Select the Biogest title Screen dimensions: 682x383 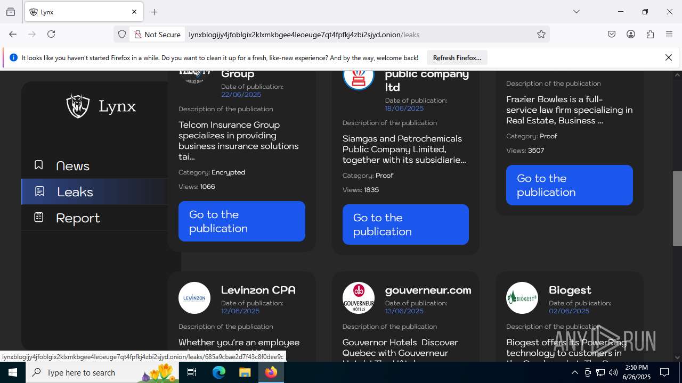pos(570,290)
